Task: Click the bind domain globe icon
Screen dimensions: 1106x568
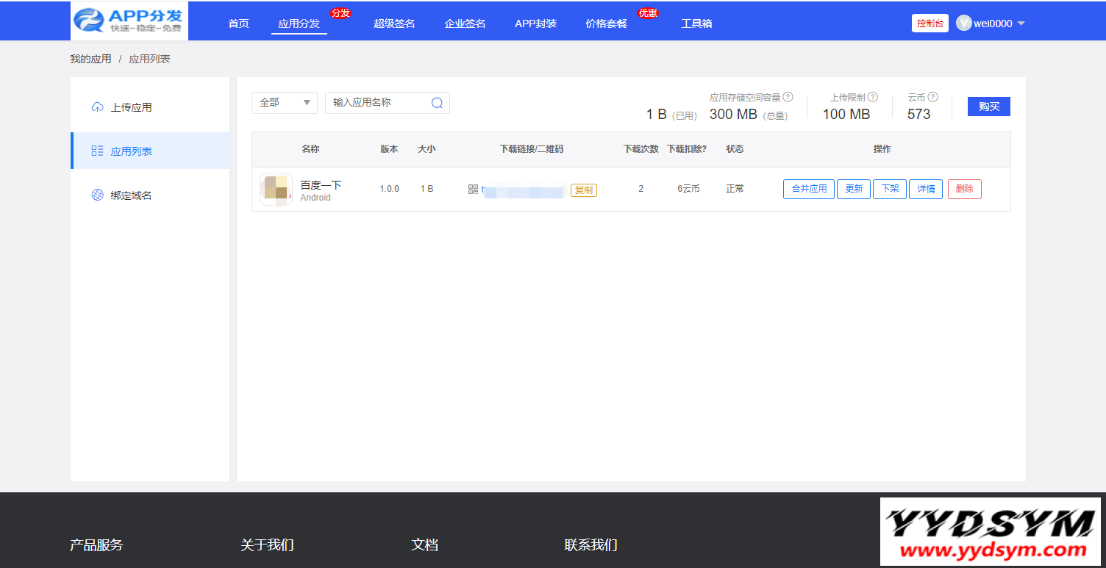Action: pyautogui.click(x=97, y=195)
